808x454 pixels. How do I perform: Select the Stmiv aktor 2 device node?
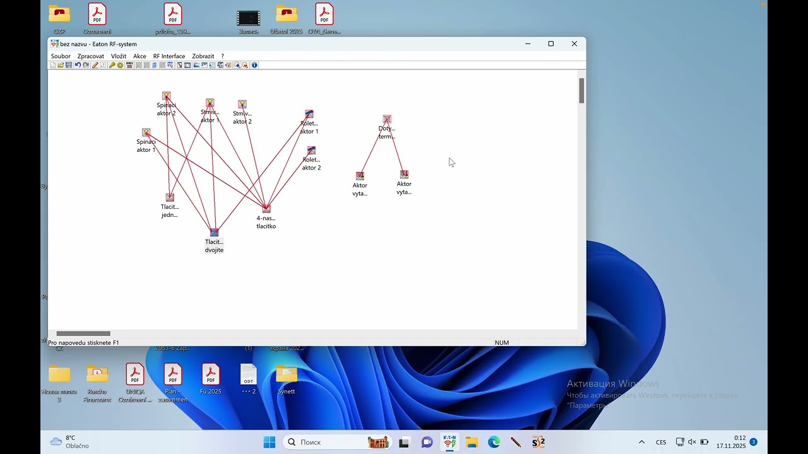[242, 105]
